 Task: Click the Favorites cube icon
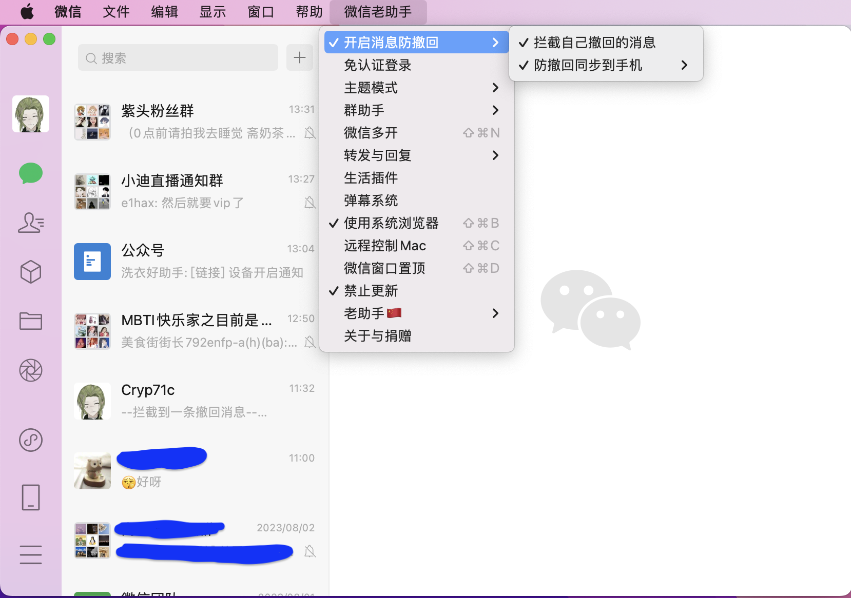31,272
